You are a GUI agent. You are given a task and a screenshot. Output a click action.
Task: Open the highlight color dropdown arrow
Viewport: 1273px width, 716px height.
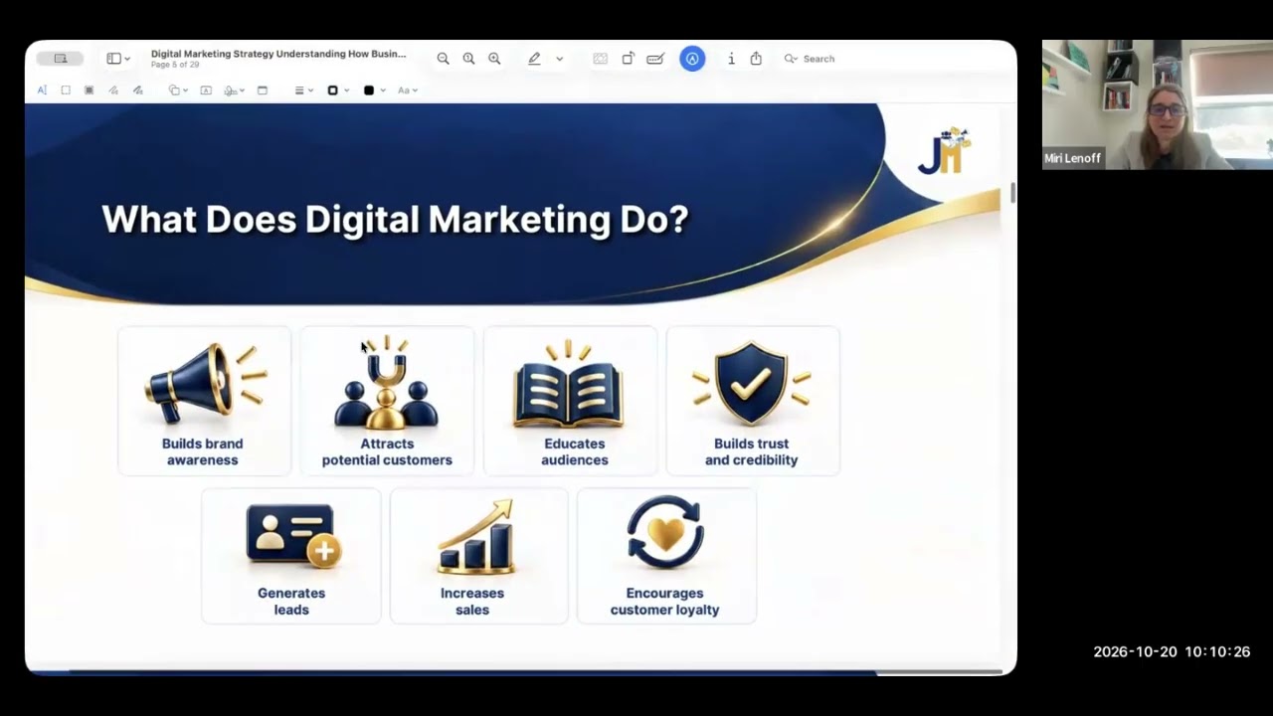click(559, 59)
